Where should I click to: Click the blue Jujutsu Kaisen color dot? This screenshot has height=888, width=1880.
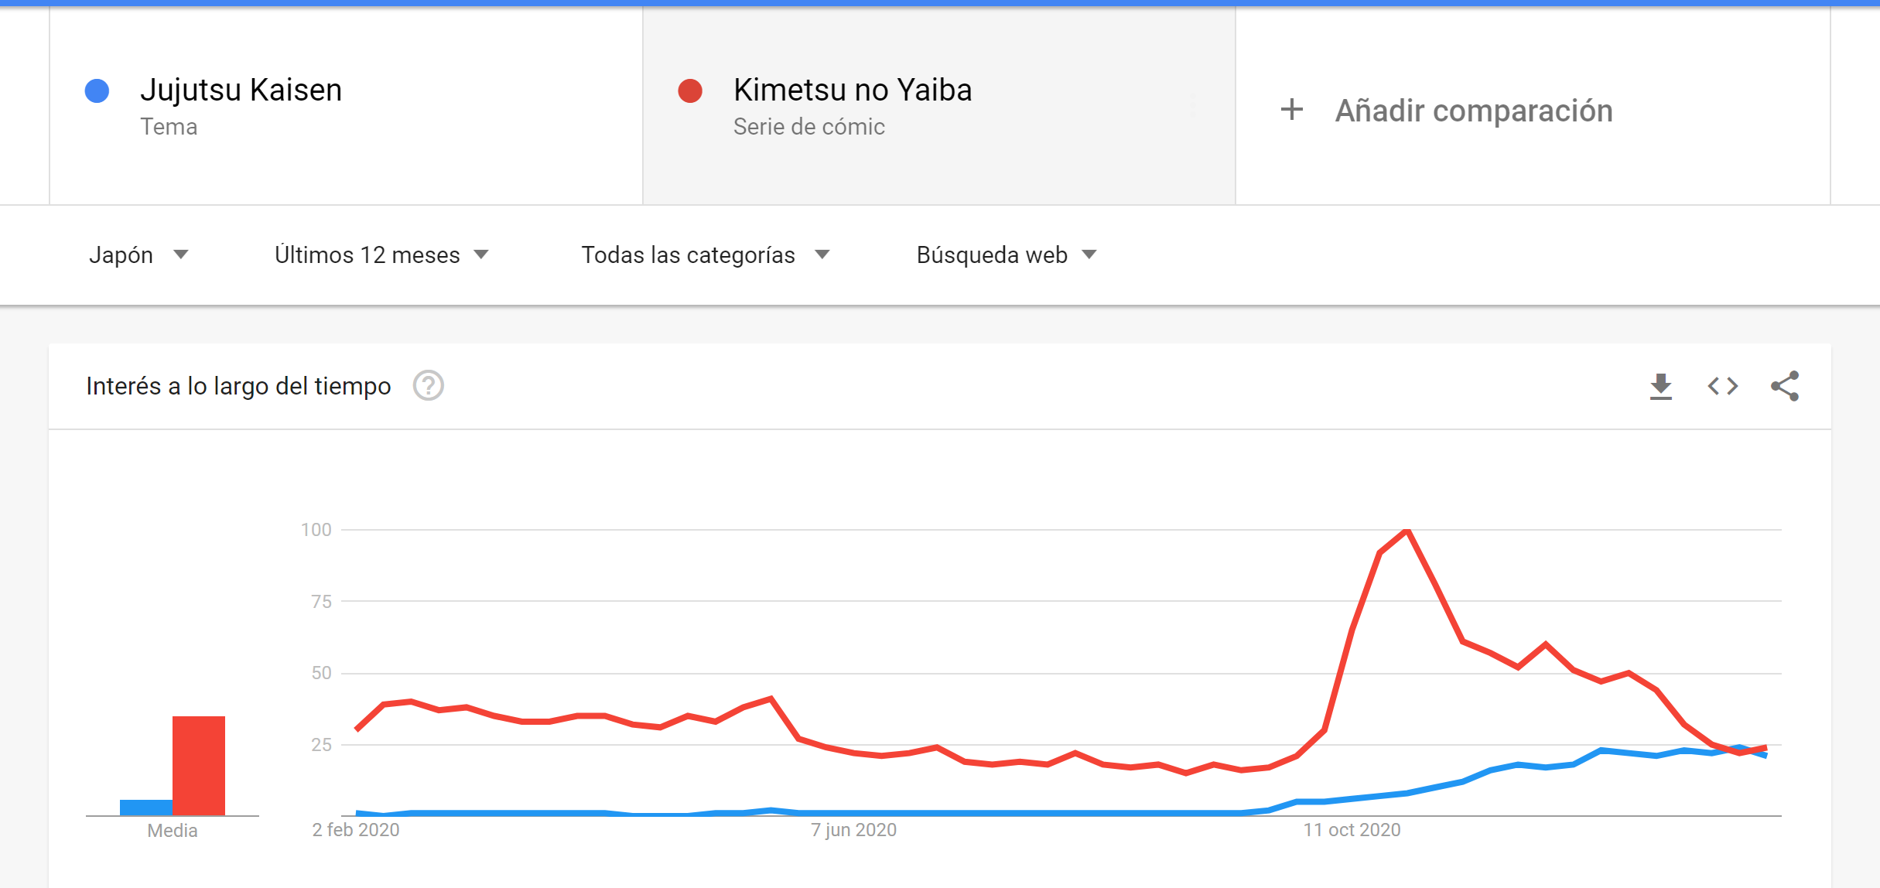tap(97, 91)
